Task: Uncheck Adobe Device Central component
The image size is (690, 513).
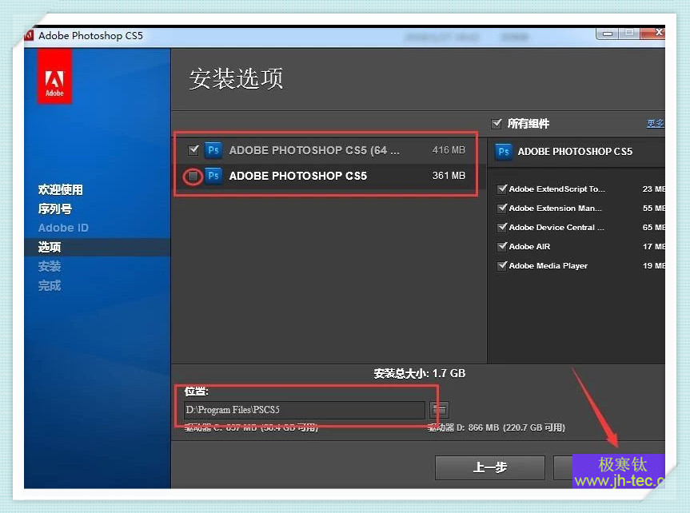Action: pyautogui.click(x=501, y=228)
